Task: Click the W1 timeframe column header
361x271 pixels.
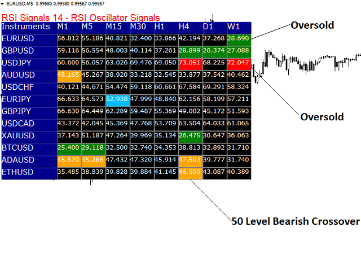Action: (234, 27)
